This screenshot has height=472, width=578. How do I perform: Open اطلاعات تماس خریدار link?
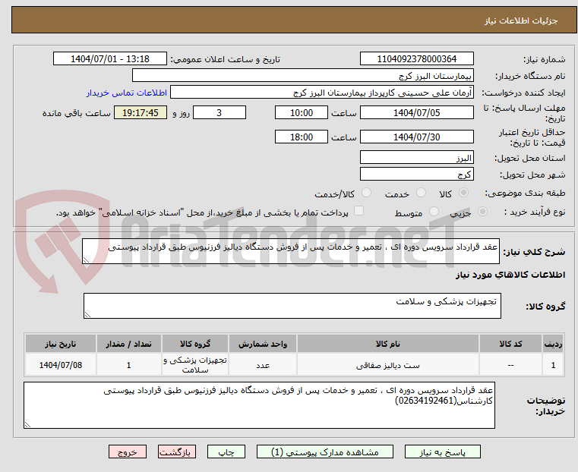(127, 93)
